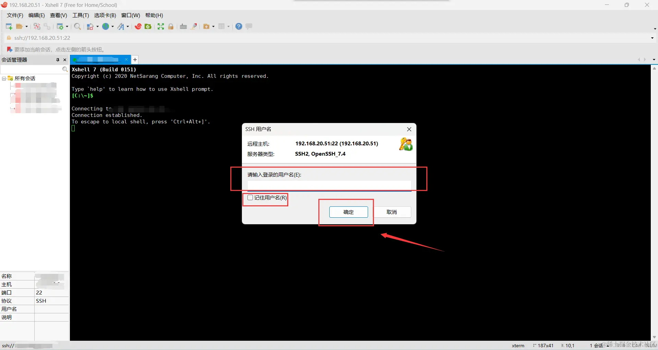658x350 pixels.
Task: Click the Font toolbar icon
Action: tap(121, 26)
